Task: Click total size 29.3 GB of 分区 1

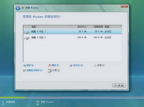Action: 82,32
